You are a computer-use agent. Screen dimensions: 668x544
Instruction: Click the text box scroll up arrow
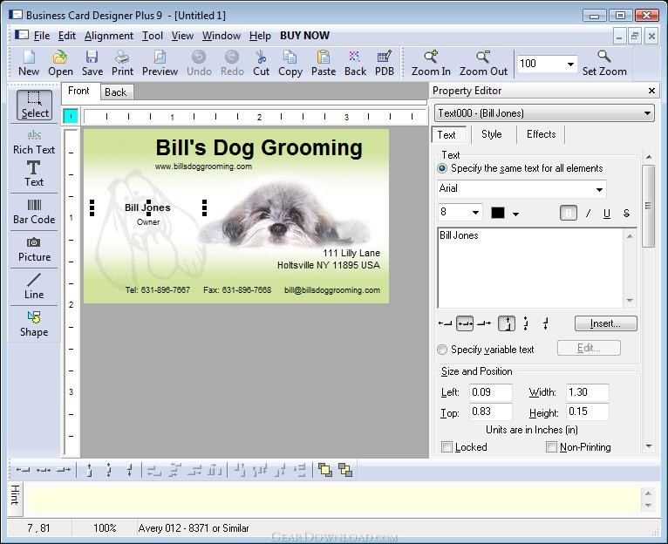coord(630,236)
